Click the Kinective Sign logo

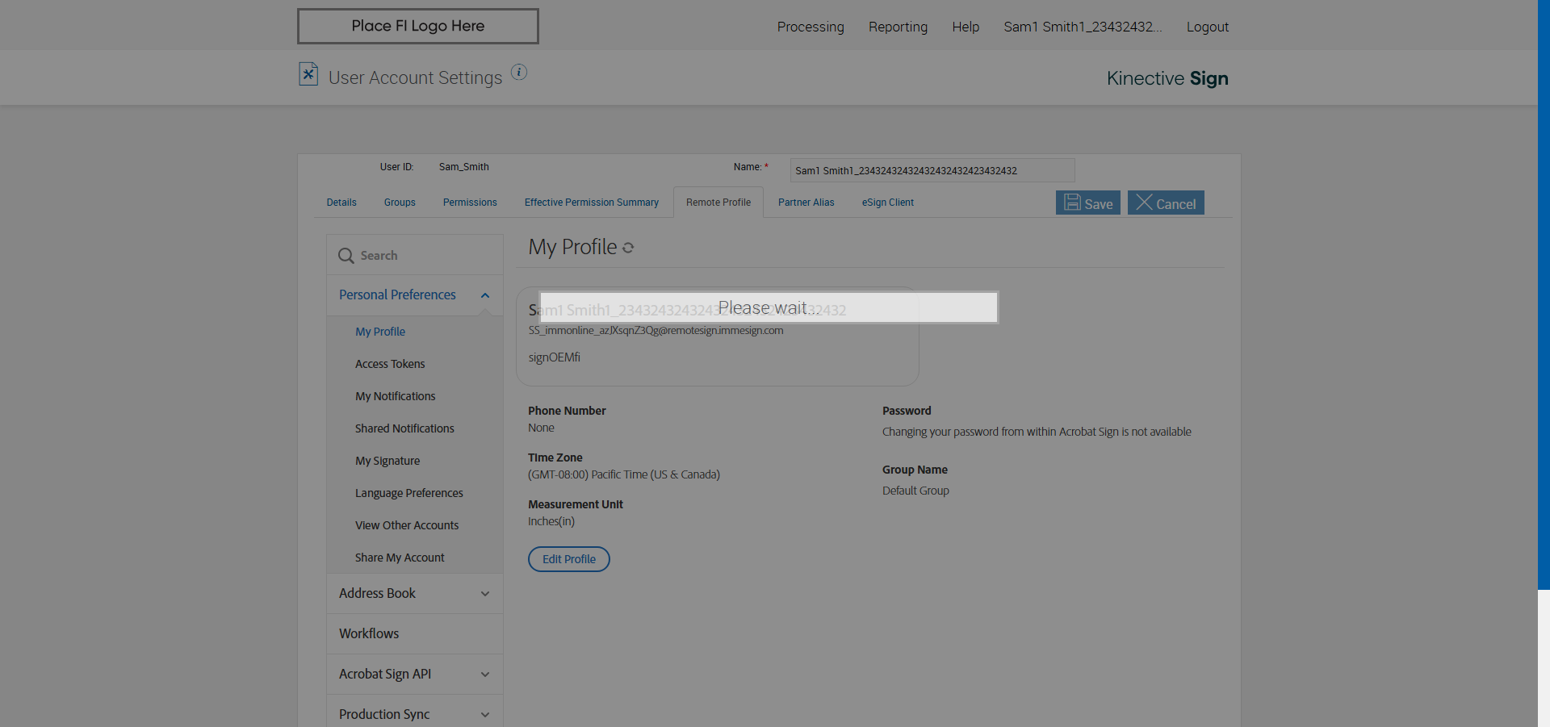1167,78
